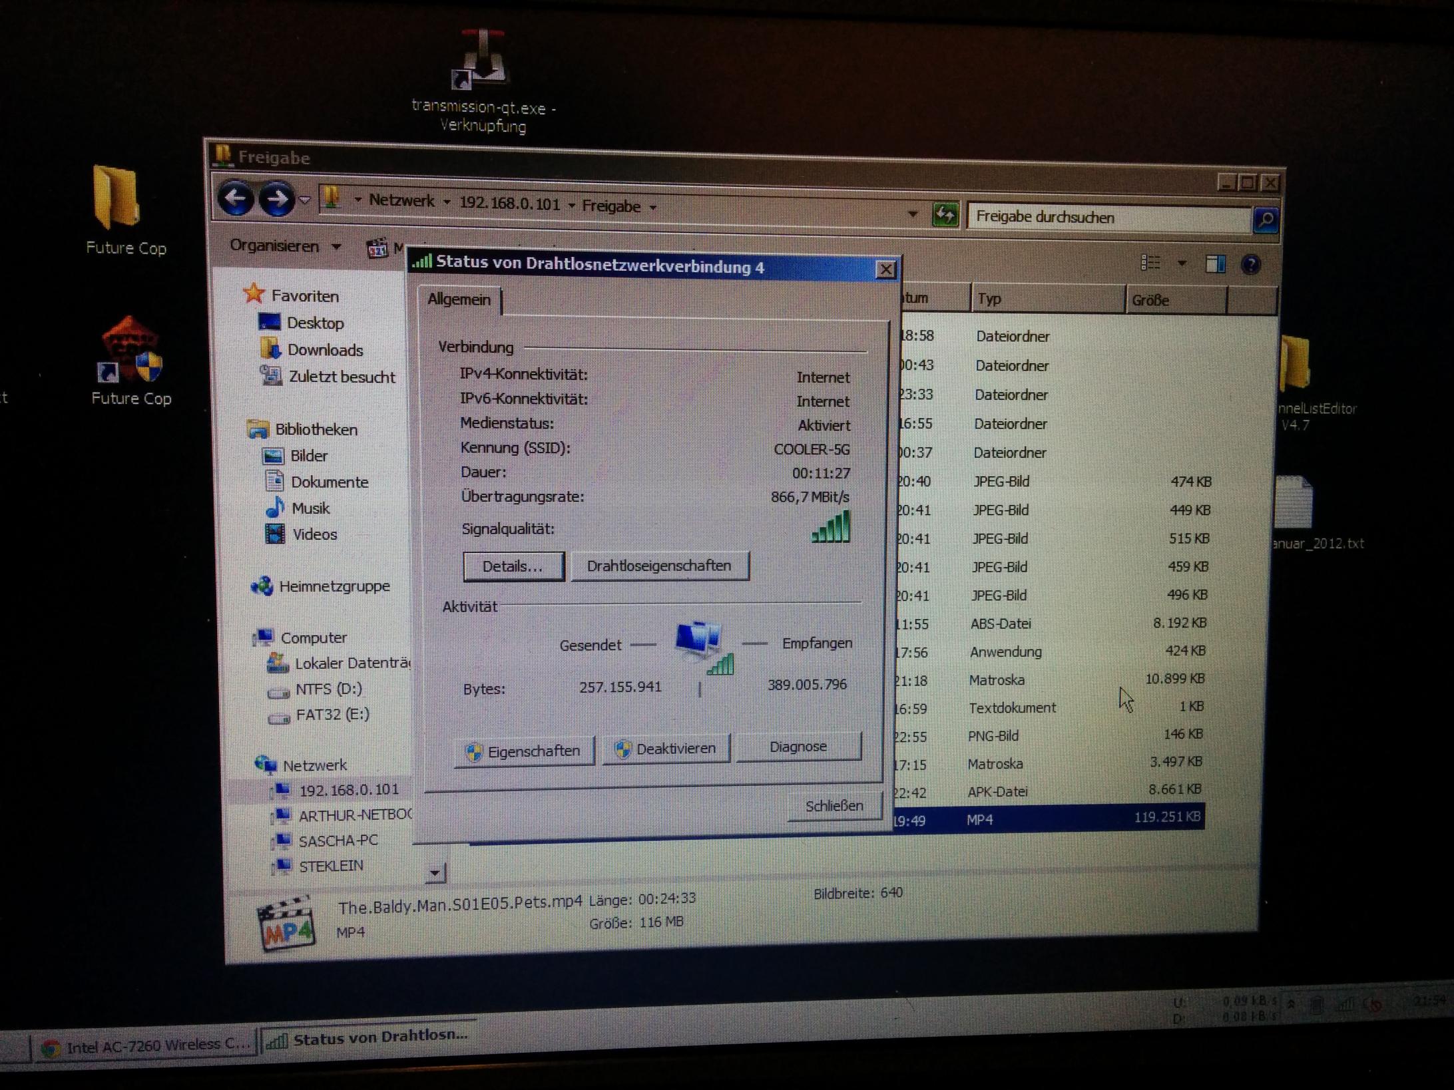Select SASCHA-PC in the network tree
This screenshot has height=1090, width=1454.
[x=338, y=840]
